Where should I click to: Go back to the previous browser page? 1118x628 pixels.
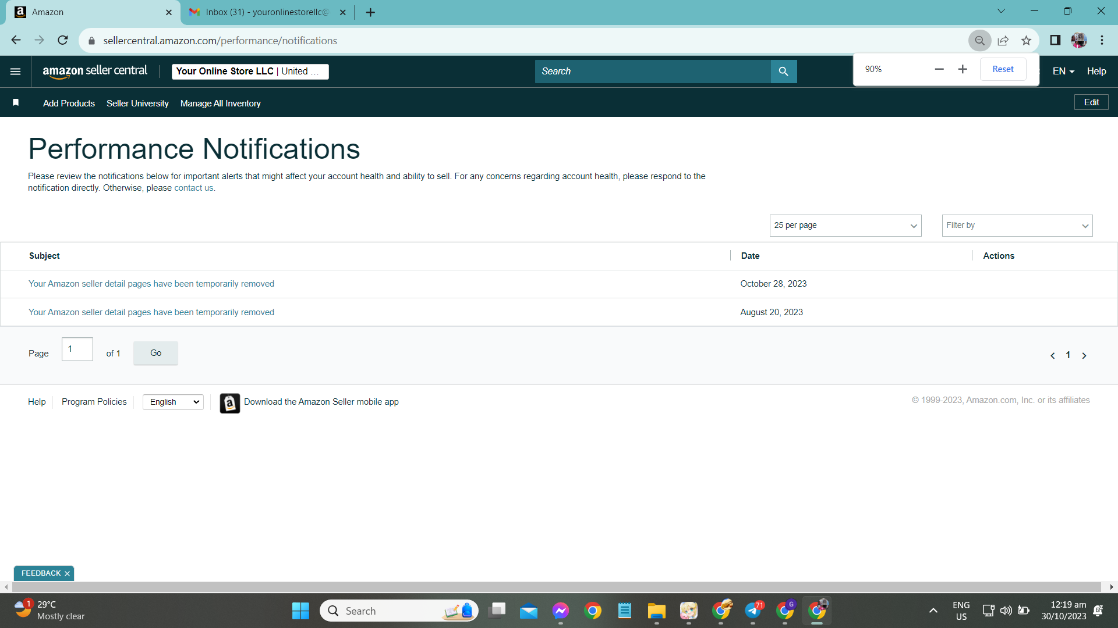tap(16, 40)
